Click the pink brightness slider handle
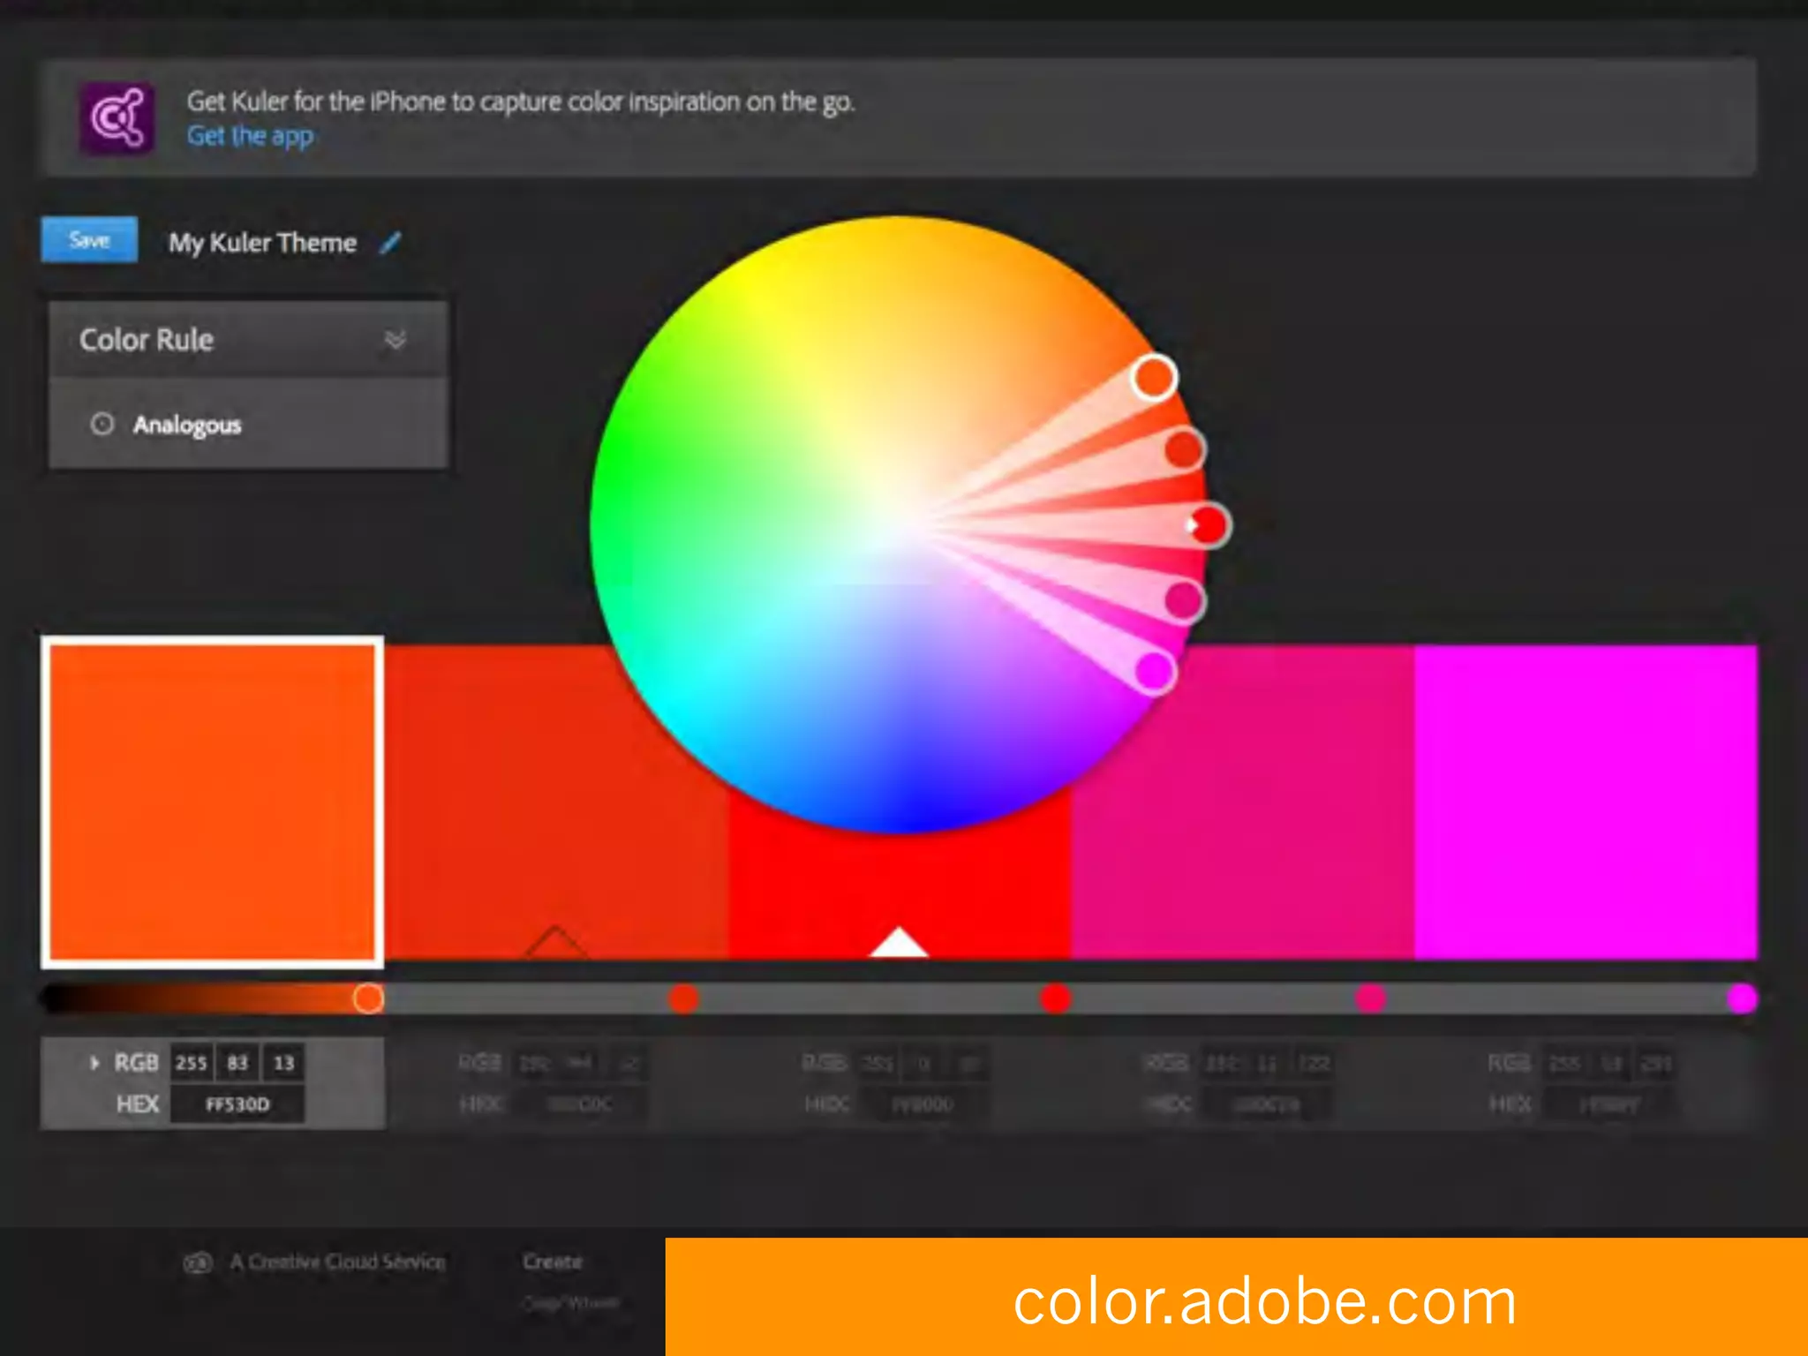This screenshot has width=1808, height=1356. 1370,998
